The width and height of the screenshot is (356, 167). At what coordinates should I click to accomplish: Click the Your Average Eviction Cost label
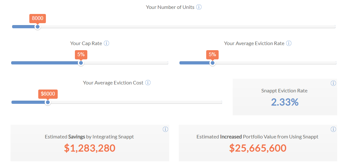click(x=113, y=83)
